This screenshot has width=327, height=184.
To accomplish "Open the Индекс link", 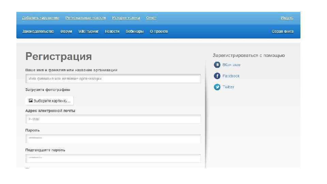I will (x=287, y=18).
